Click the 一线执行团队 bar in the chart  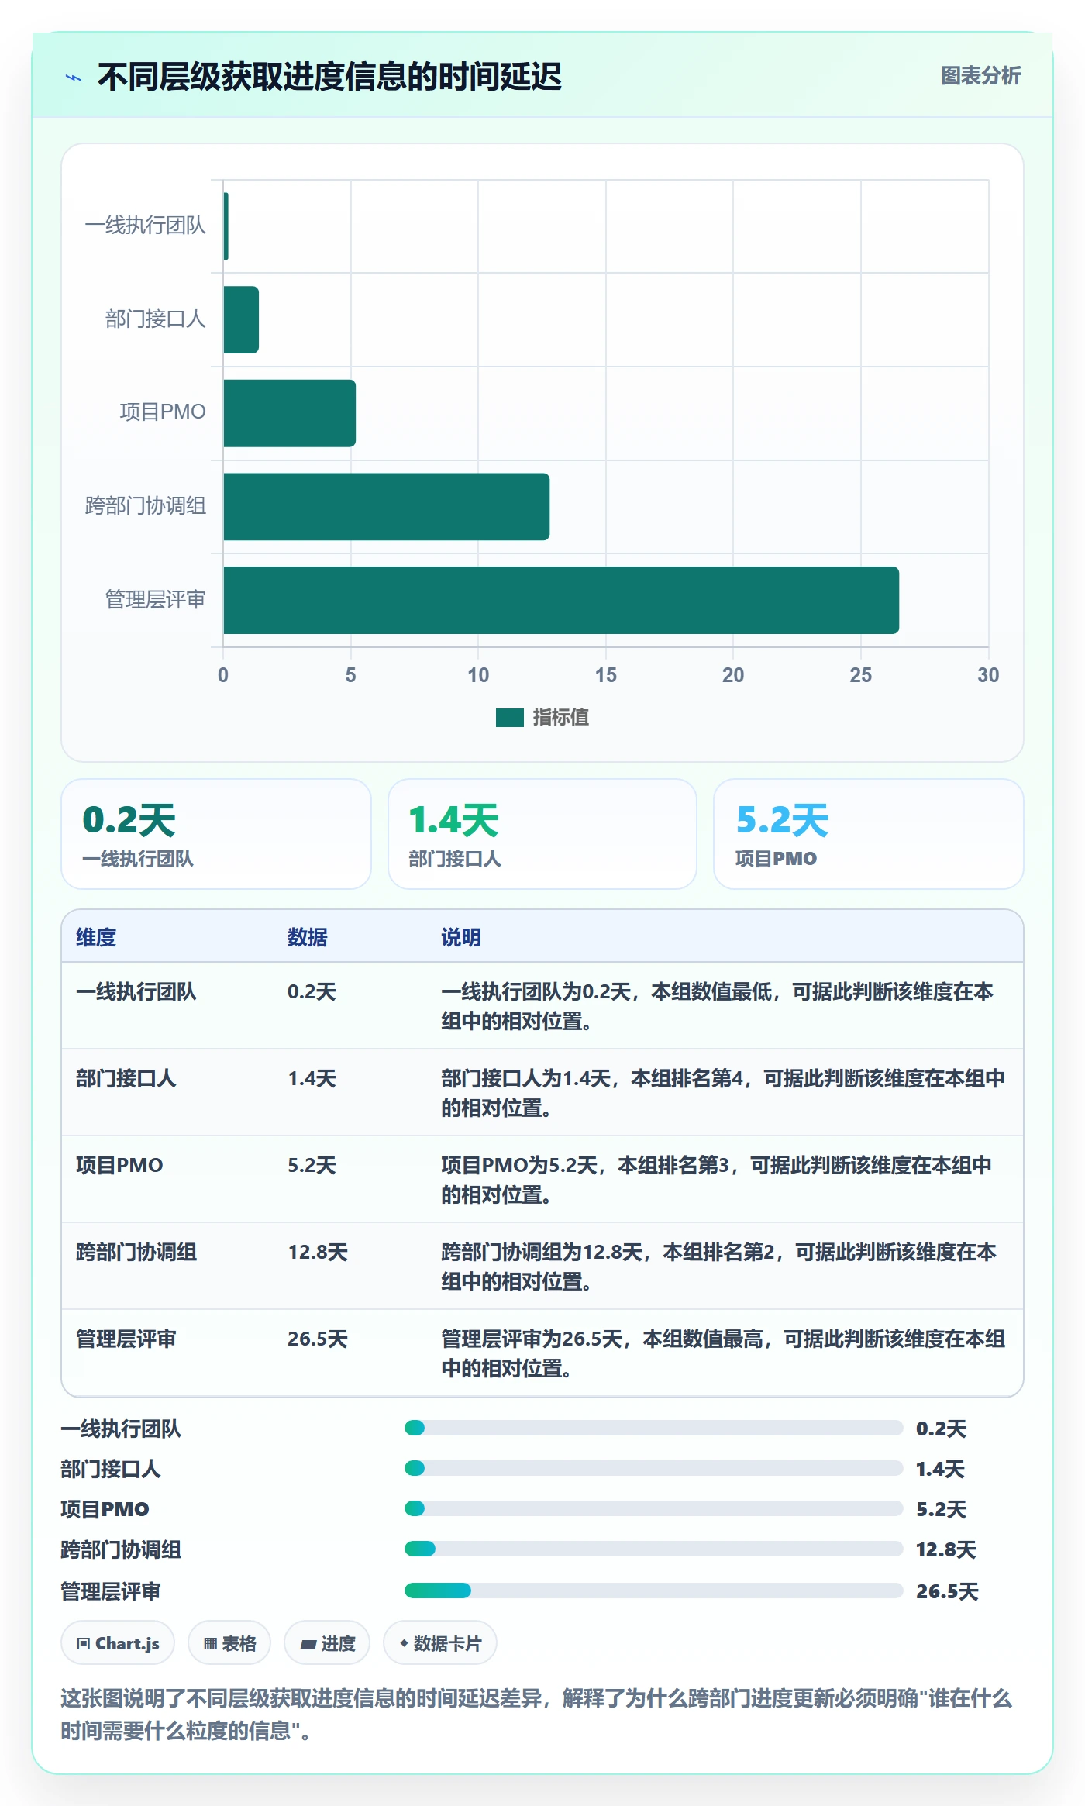coord(226,226)
